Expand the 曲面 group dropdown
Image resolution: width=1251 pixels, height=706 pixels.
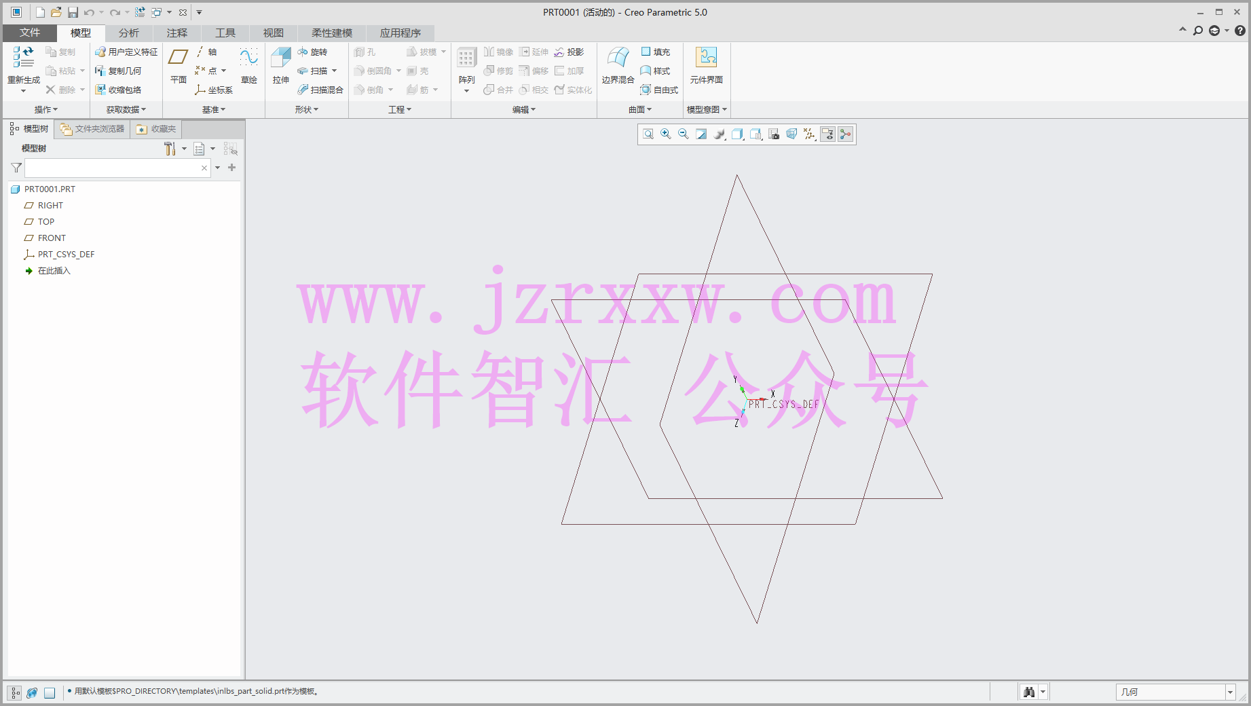tap(640, 109)
